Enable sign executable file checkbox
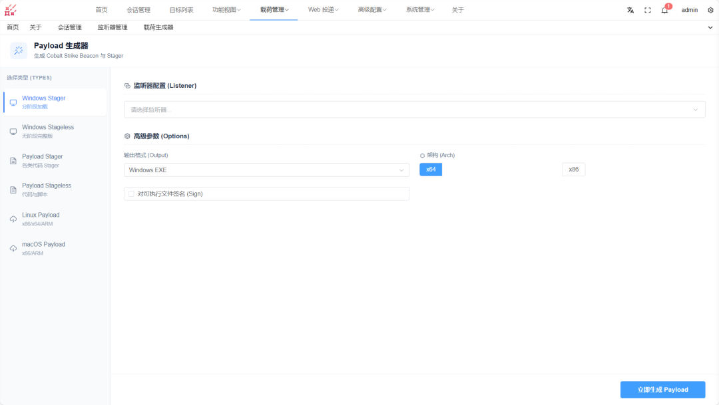719x405 pixels. click(131, 194)
